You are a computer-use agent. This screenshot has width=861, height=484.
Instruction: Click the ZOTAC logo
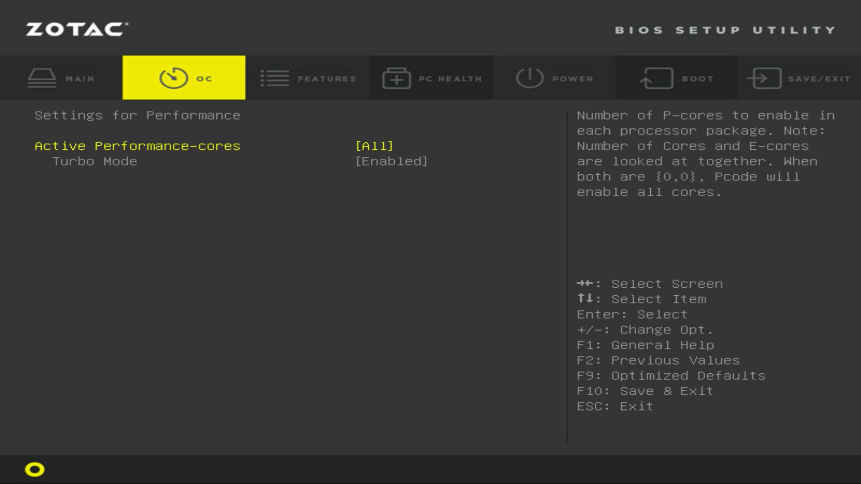pyautogui.click(x=77, y=30)
